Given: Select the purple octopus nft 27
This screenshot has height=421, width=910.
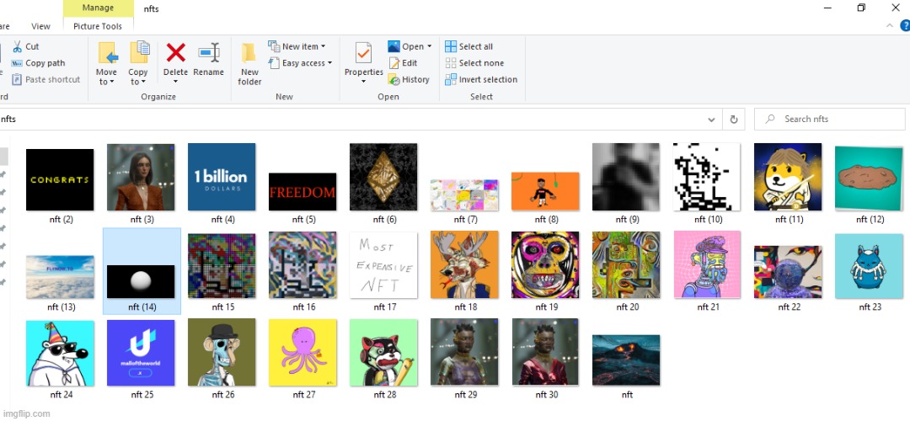Looking at the screenshot, I should click(x=302, y=353).
